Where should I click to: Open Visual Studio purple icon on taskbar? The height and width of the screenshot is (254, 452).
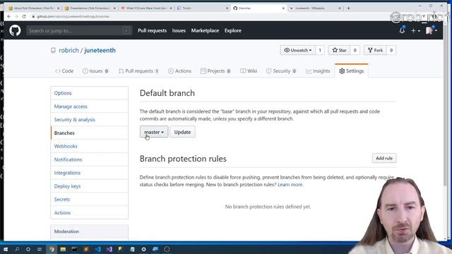coord(109,249)
